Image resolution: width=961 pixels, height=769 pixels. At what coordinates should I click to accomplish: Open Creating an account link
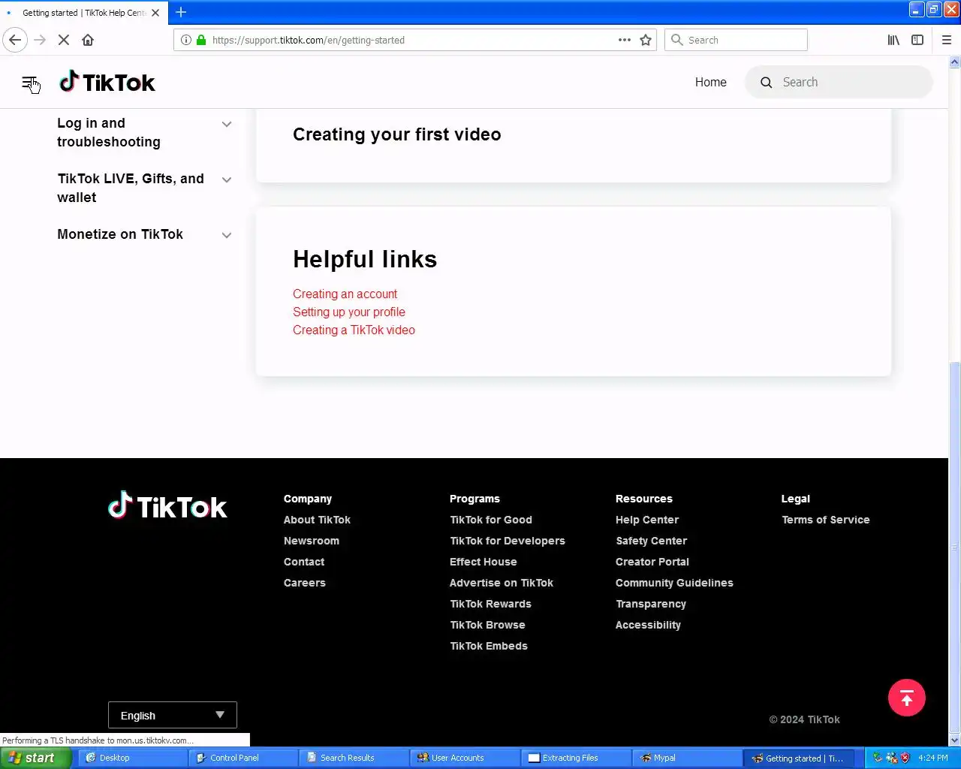coord(345,294)
